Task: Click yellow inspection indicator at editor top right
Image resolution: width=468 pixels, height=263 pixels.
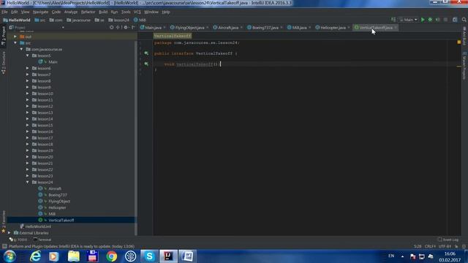Action: point(458,42)
